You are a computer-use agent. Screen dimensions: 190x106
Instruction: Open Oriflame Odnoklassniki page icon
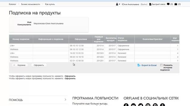tap(162, 105)
